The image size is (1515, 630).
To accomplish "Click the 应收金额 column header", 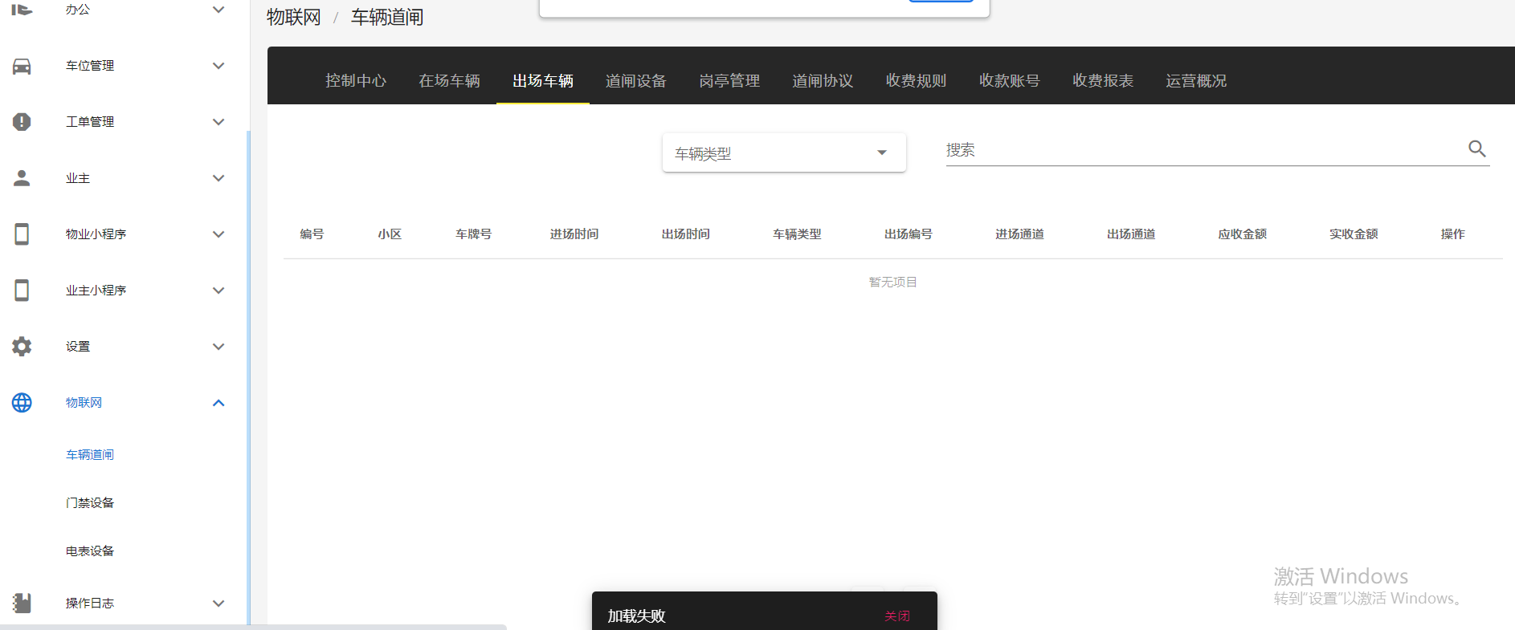I will 1243,234.
